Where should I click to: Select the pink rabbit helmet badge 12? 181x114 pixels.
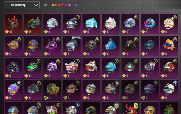[x=52, y=46]
